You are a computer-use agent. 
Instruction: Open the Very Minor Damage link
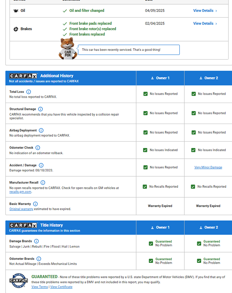[x=208, y=167]
